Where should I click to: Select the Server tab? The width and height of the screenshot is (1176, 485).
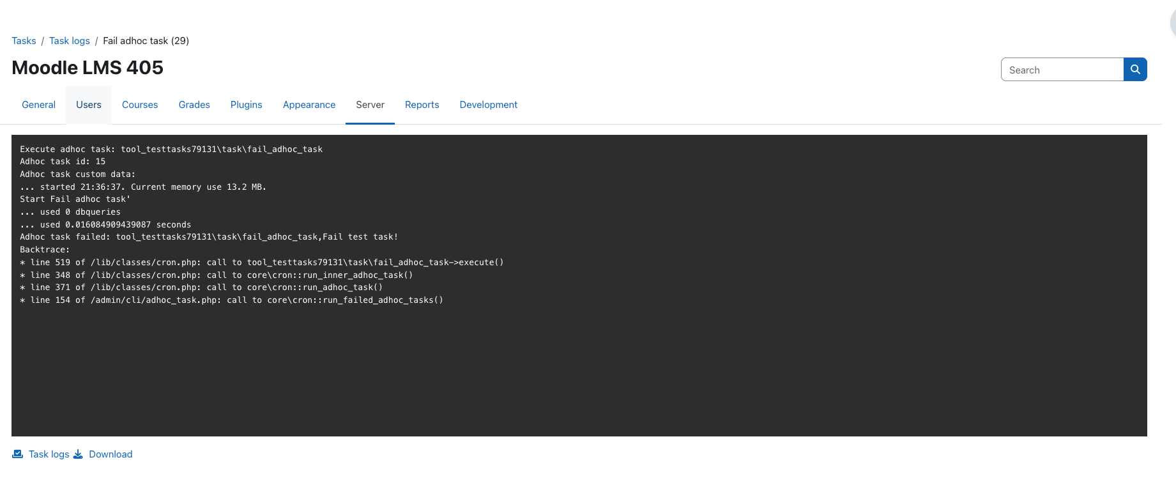coord(370,105)
